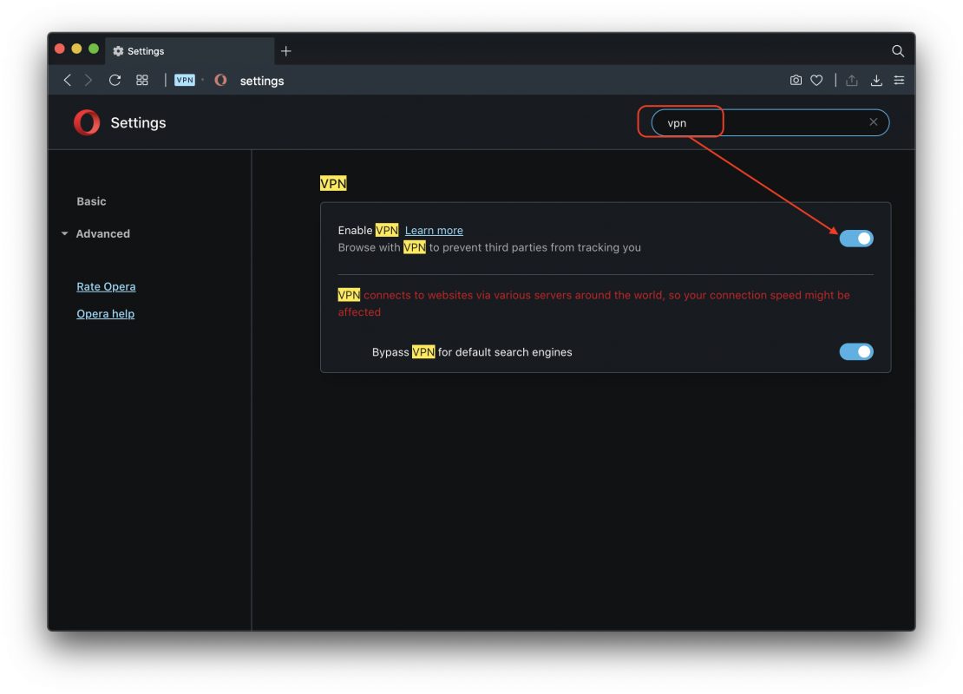Open the Basic settings section
Screen dimensions: 963x694
click(x=91, y=201)
